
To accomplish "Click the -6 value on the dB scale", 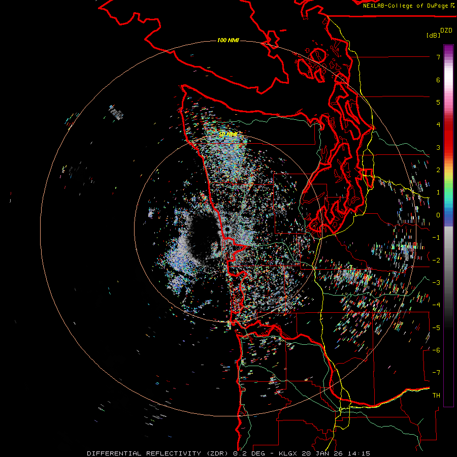I will click(x=436, y=350).
